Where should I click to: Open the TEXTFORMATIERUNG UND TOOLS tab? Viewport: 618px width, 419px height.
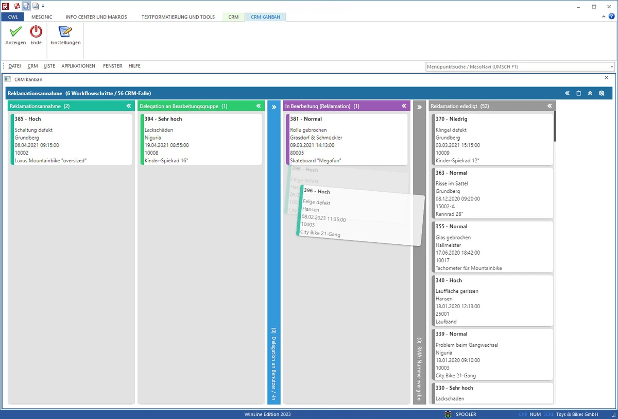click(x=178, y=17)
